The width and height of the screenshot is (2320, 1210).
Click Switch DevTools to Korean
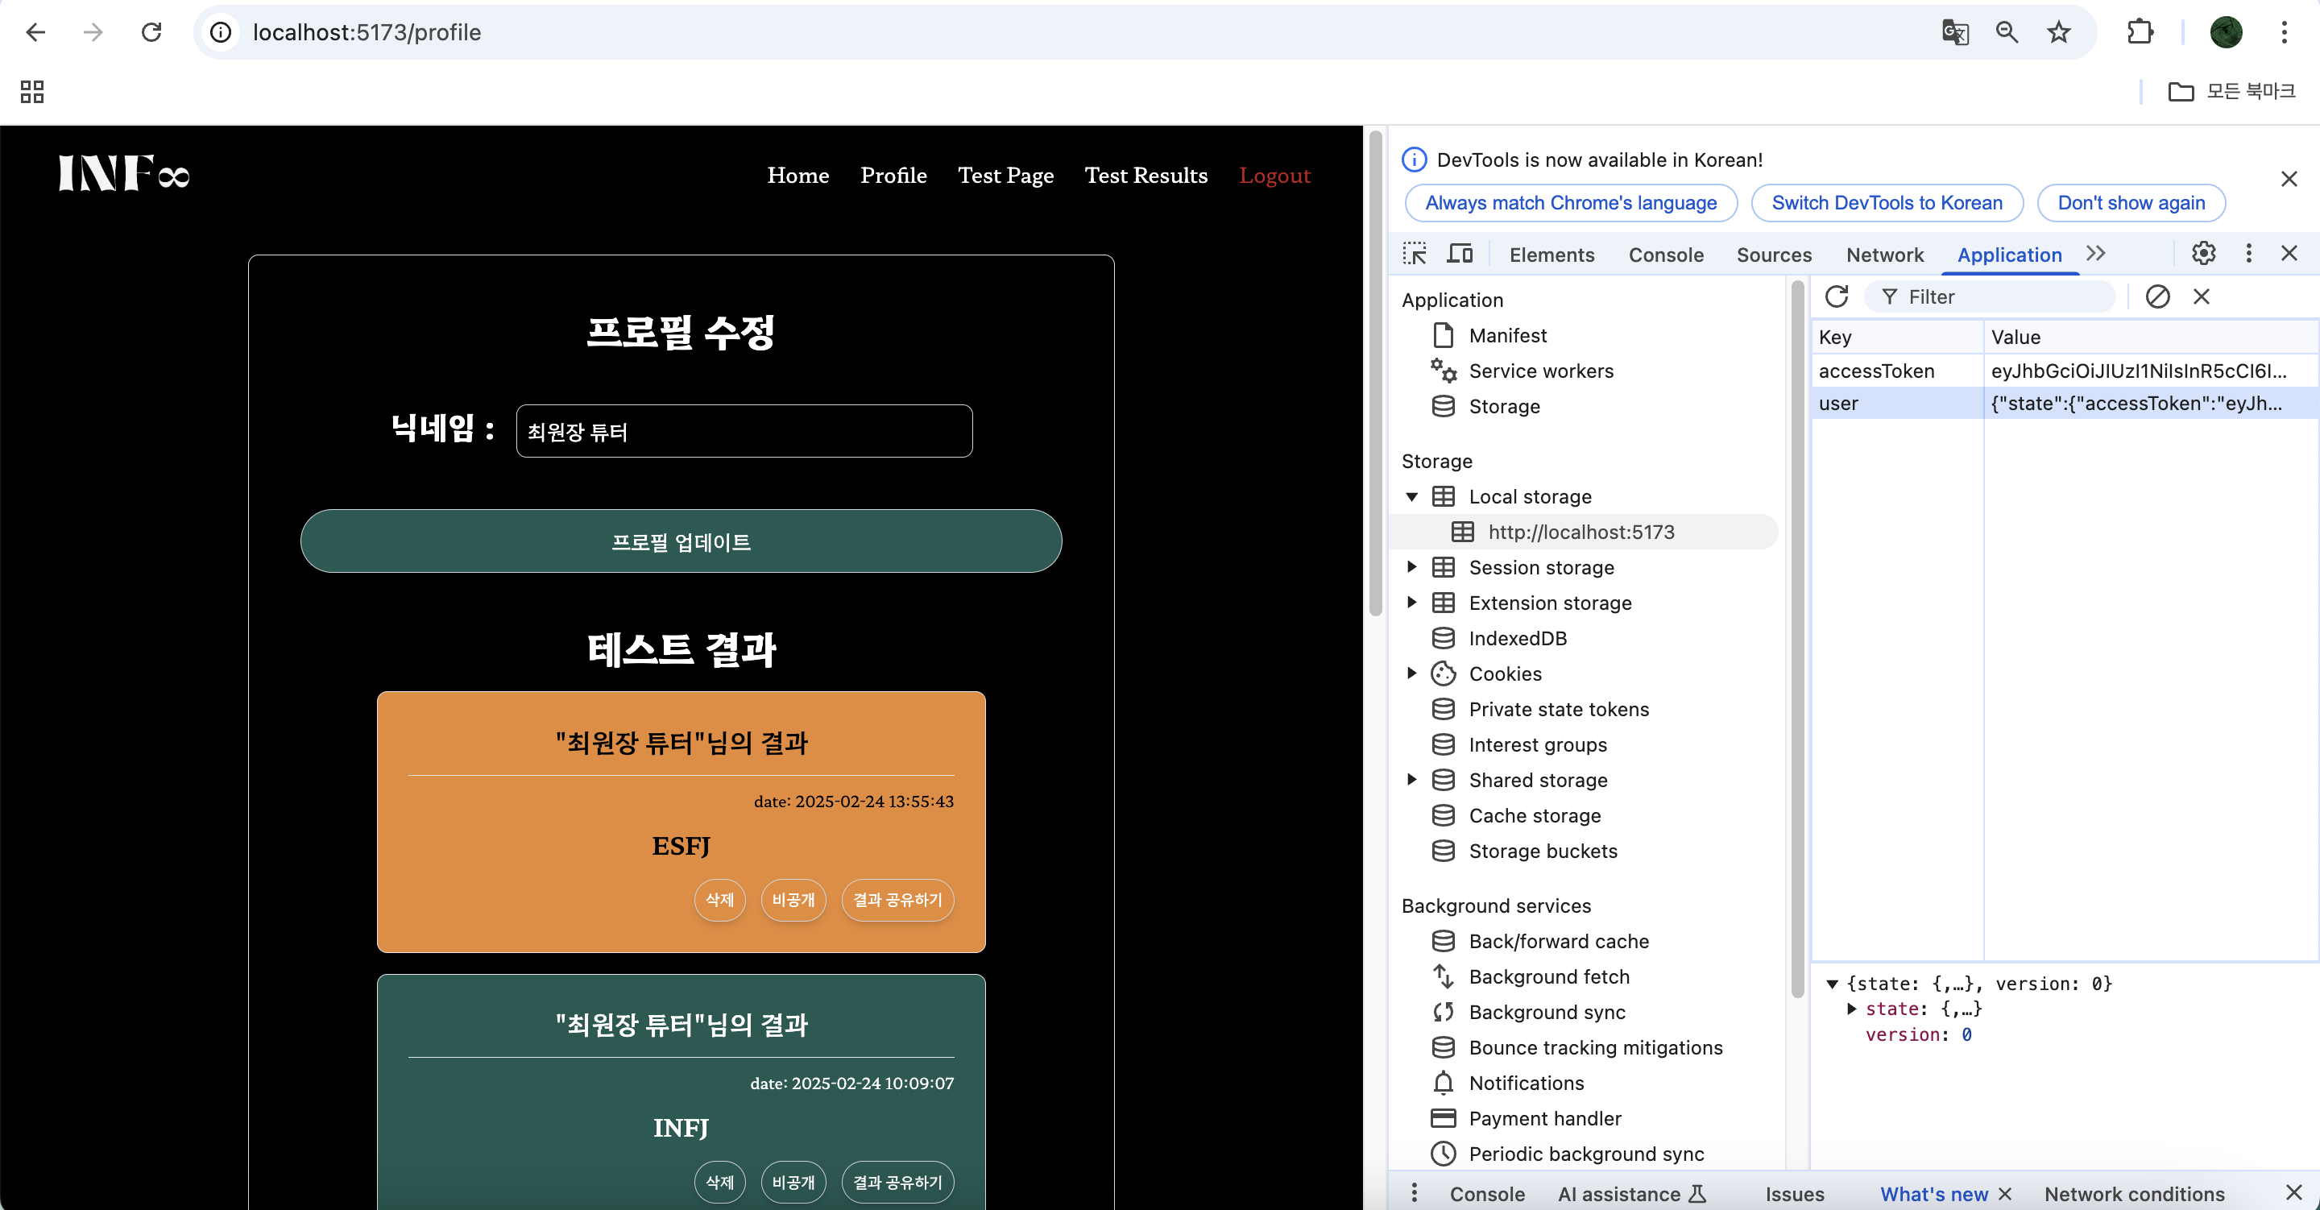tap(1887, 203)
